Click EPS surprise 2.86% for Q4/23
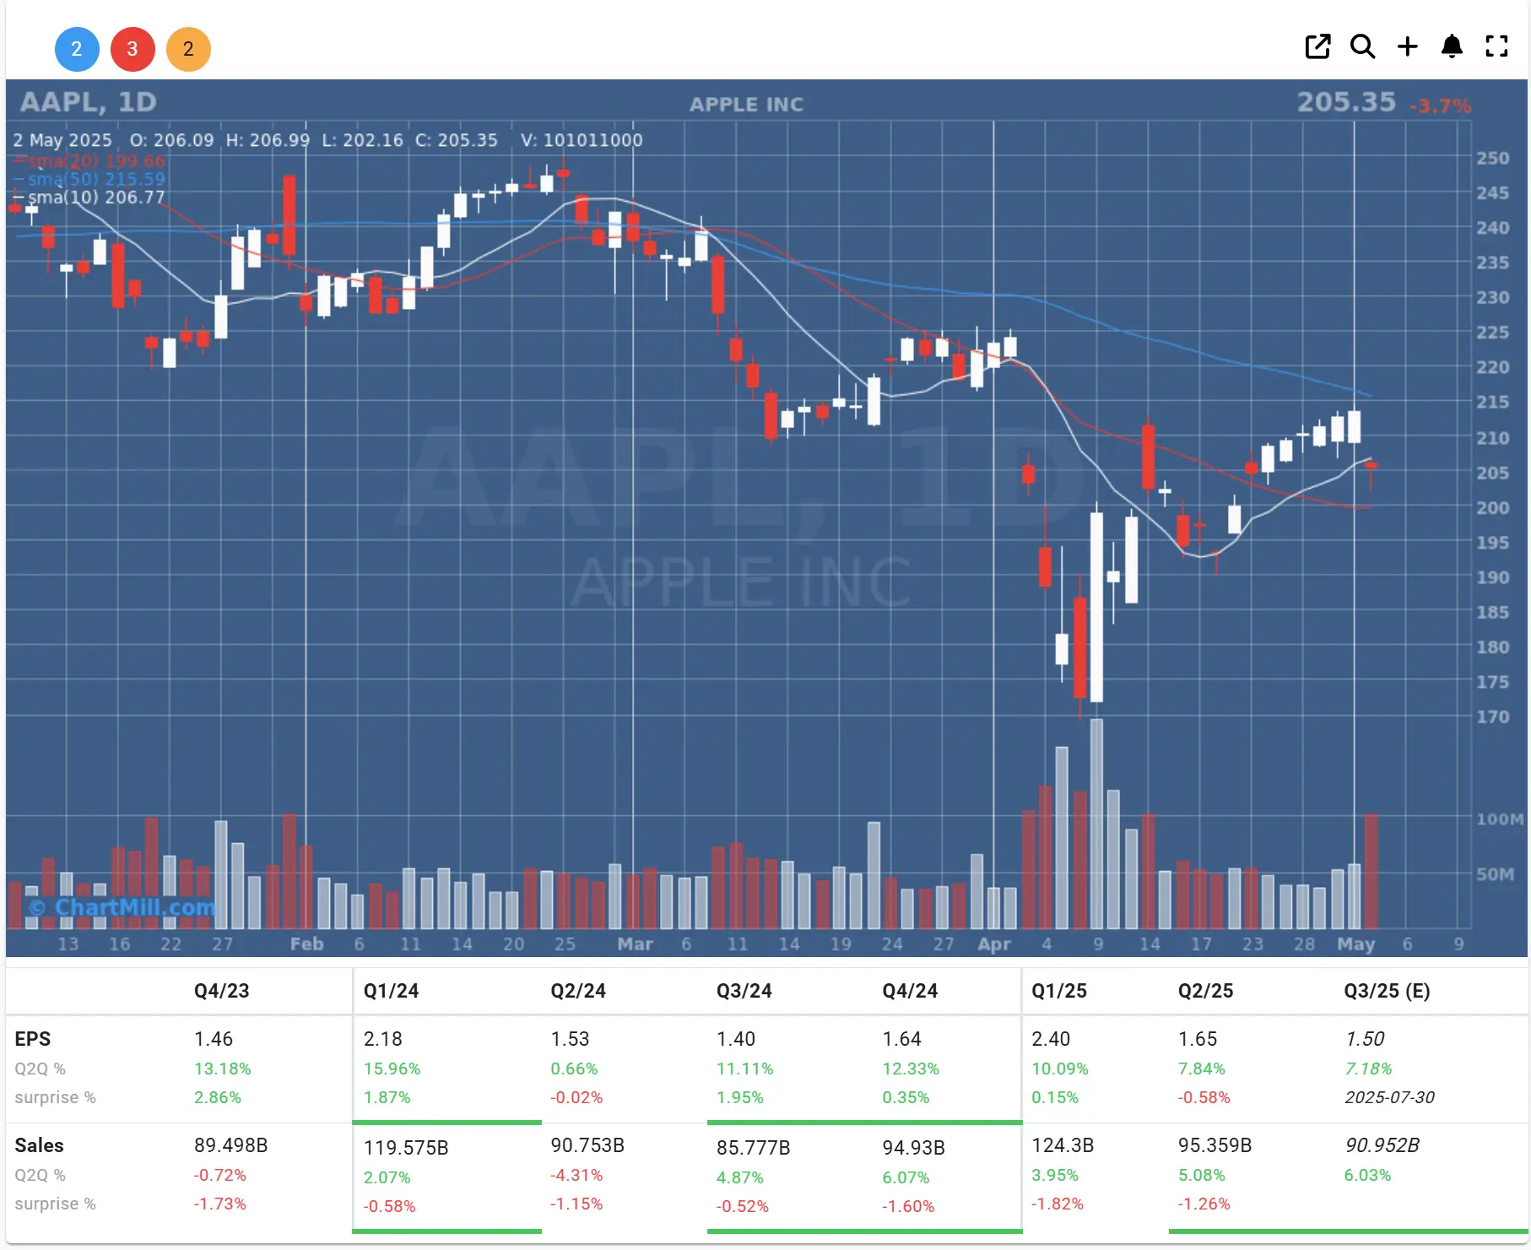This screenshot has width=1531, height=1250. 218,1097
